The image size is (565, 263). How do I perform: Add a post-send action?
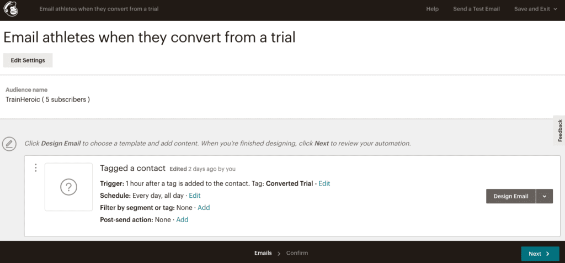pyautogui.click(x=182, y=220)
